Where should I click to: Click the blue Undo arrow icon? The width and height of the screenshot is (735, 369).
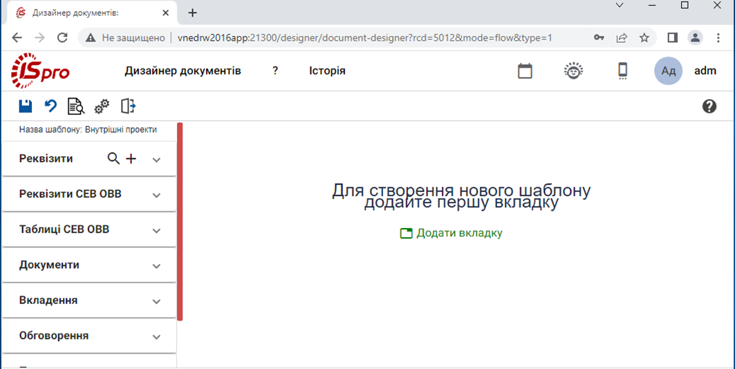(50, 106)
